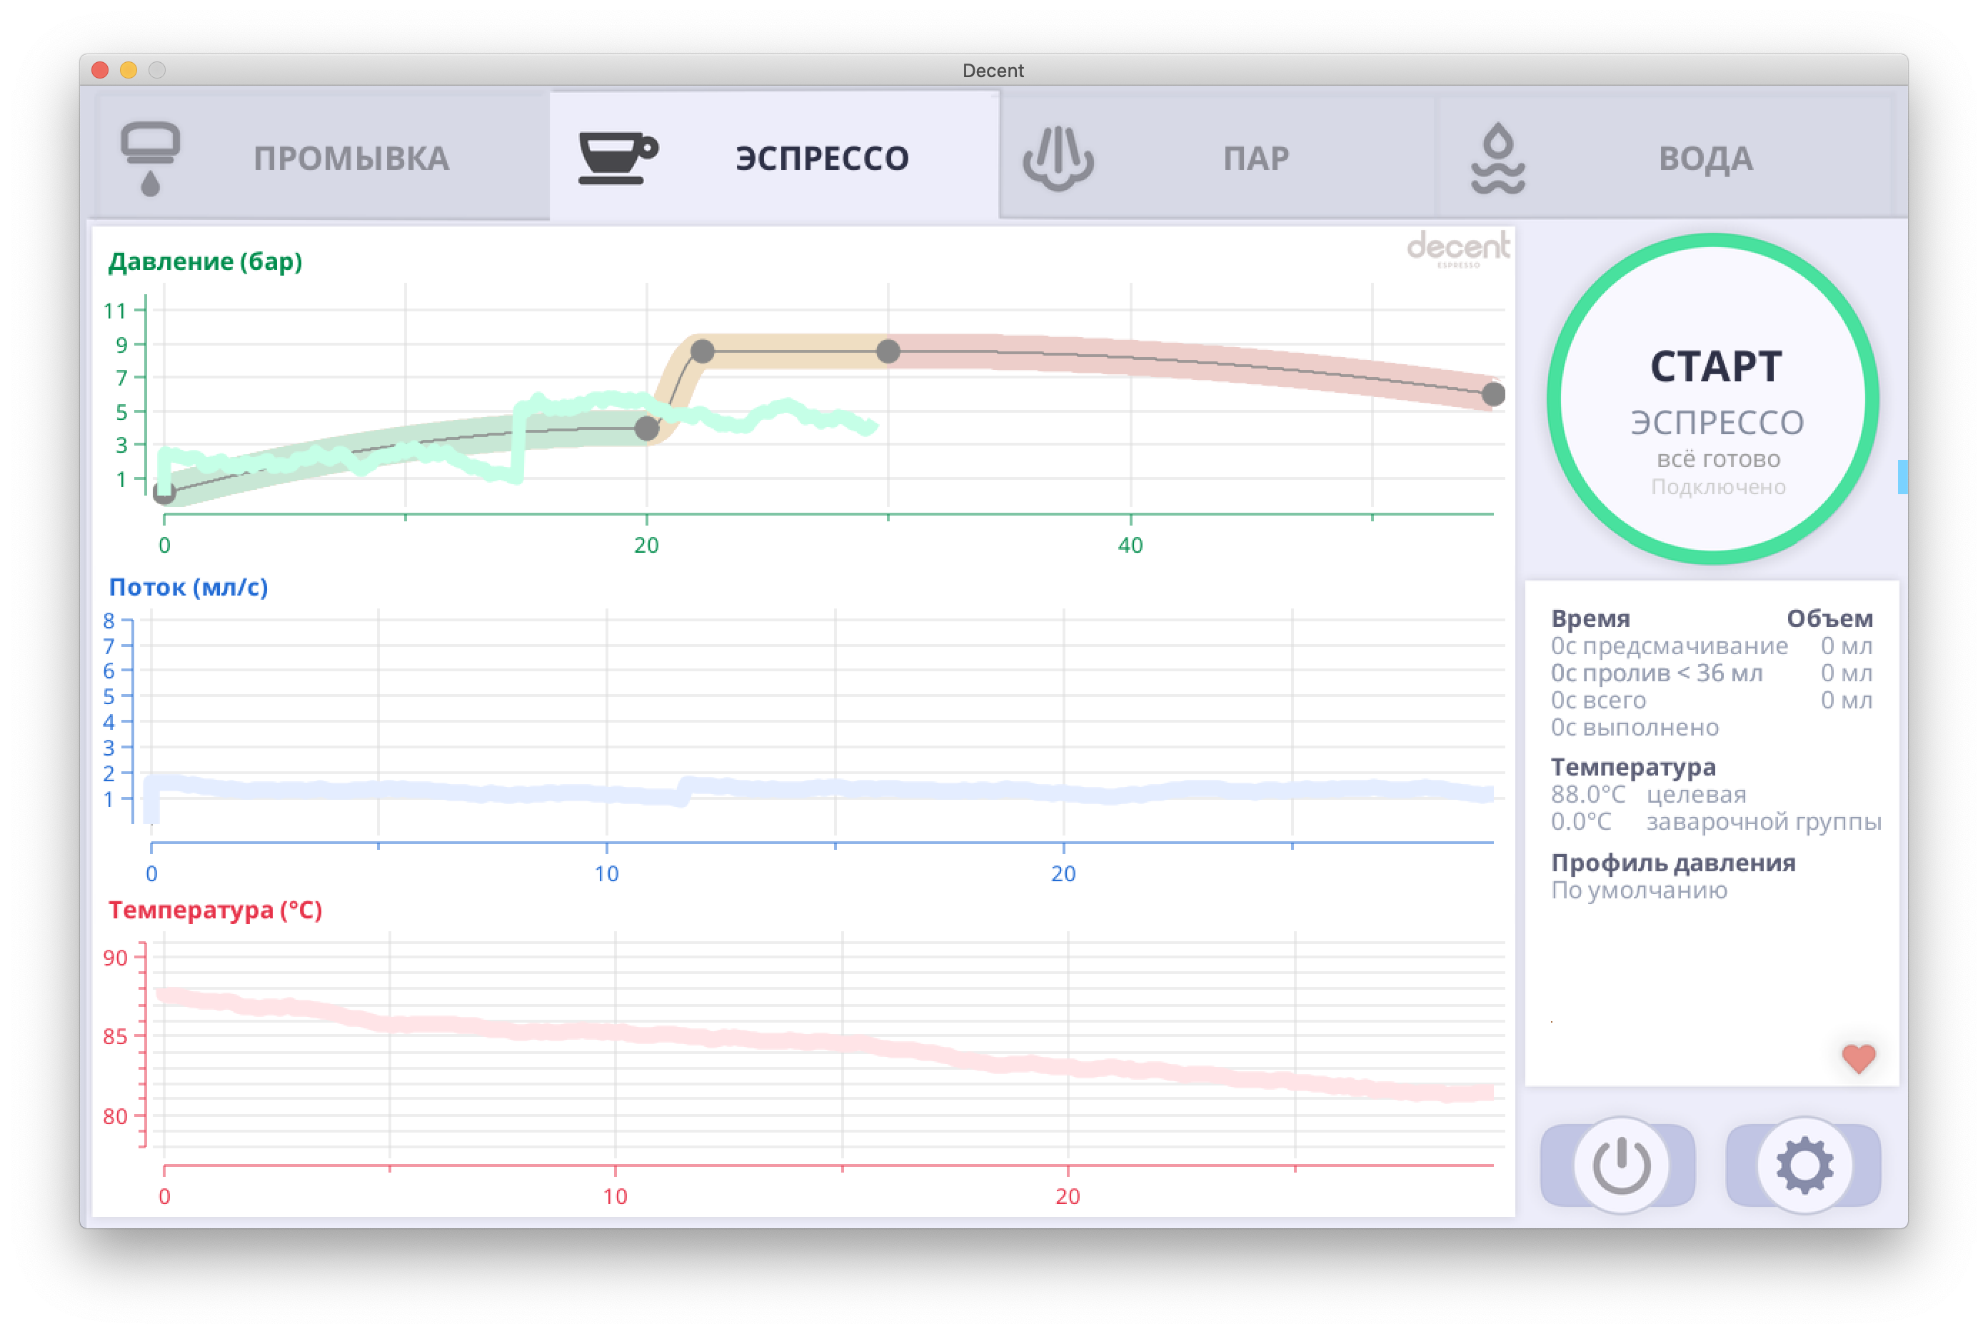Click the 88.0°C target temperature value

1587,795
